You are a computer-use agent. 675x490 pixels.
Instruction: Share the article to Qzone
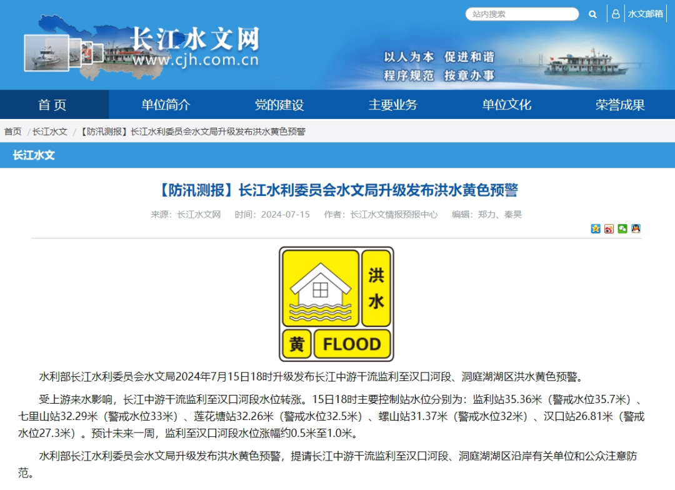point(595,229)
